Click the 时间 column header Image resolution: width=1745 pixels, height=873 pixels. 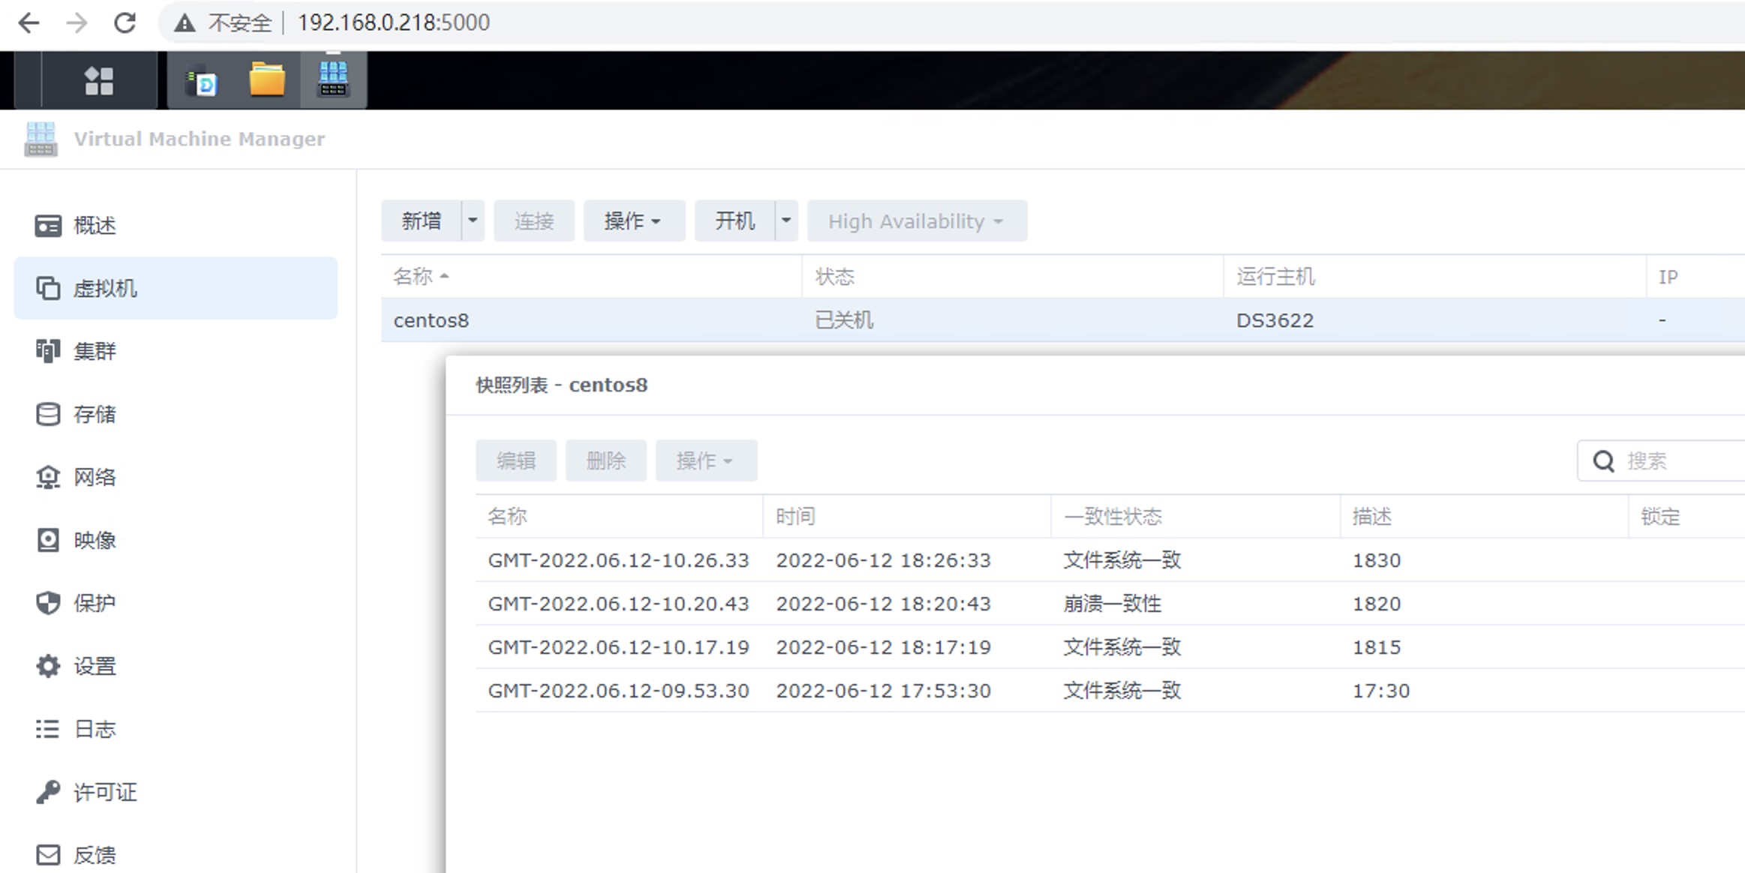pos(907,516)
